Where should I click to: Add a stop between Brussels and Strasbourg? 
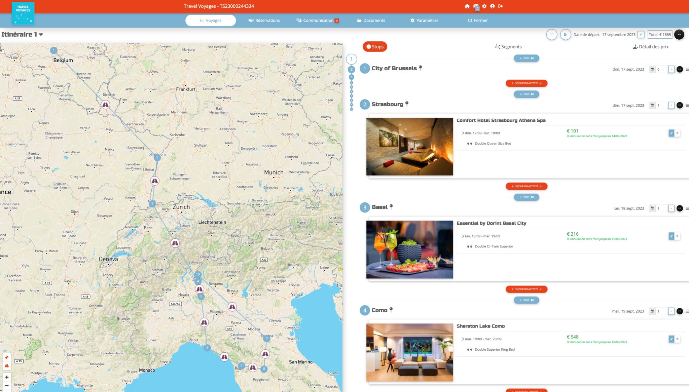[x=527, y=94]
